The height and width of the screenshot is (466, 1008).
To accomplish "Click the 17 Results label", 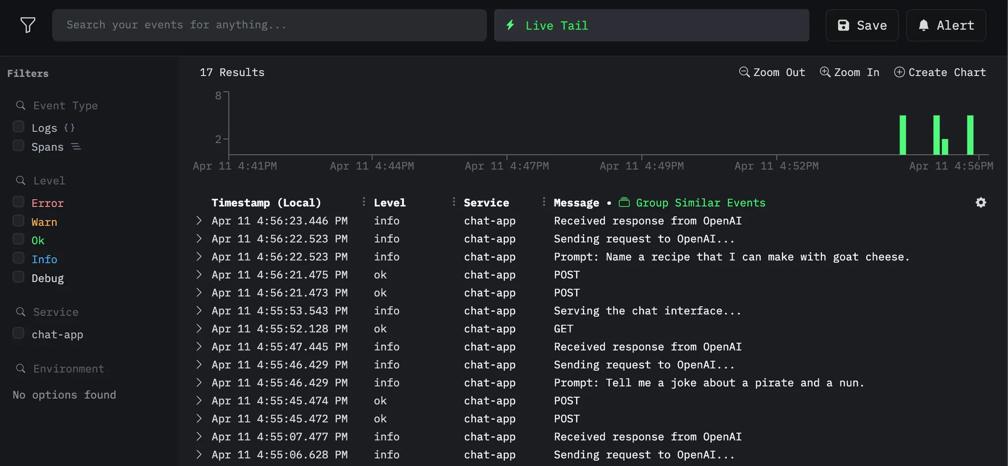I will click(231, 72).
